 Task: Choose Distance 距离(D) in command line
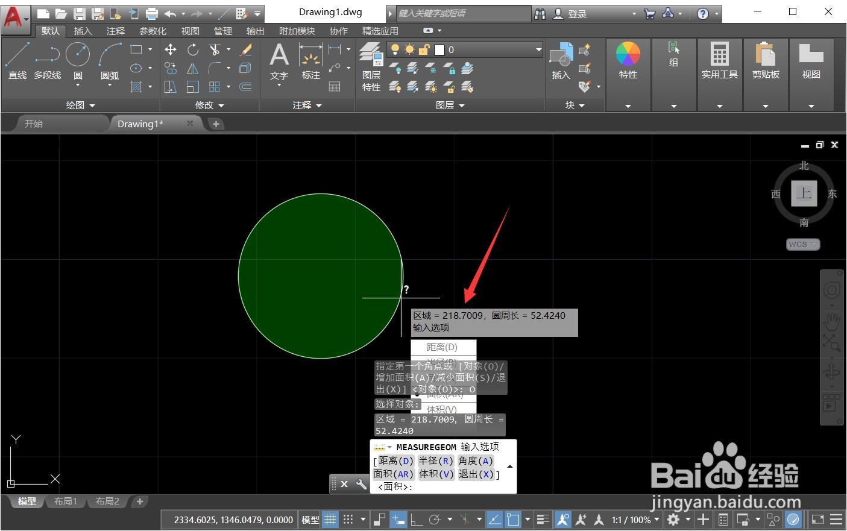tap(396, 461)
